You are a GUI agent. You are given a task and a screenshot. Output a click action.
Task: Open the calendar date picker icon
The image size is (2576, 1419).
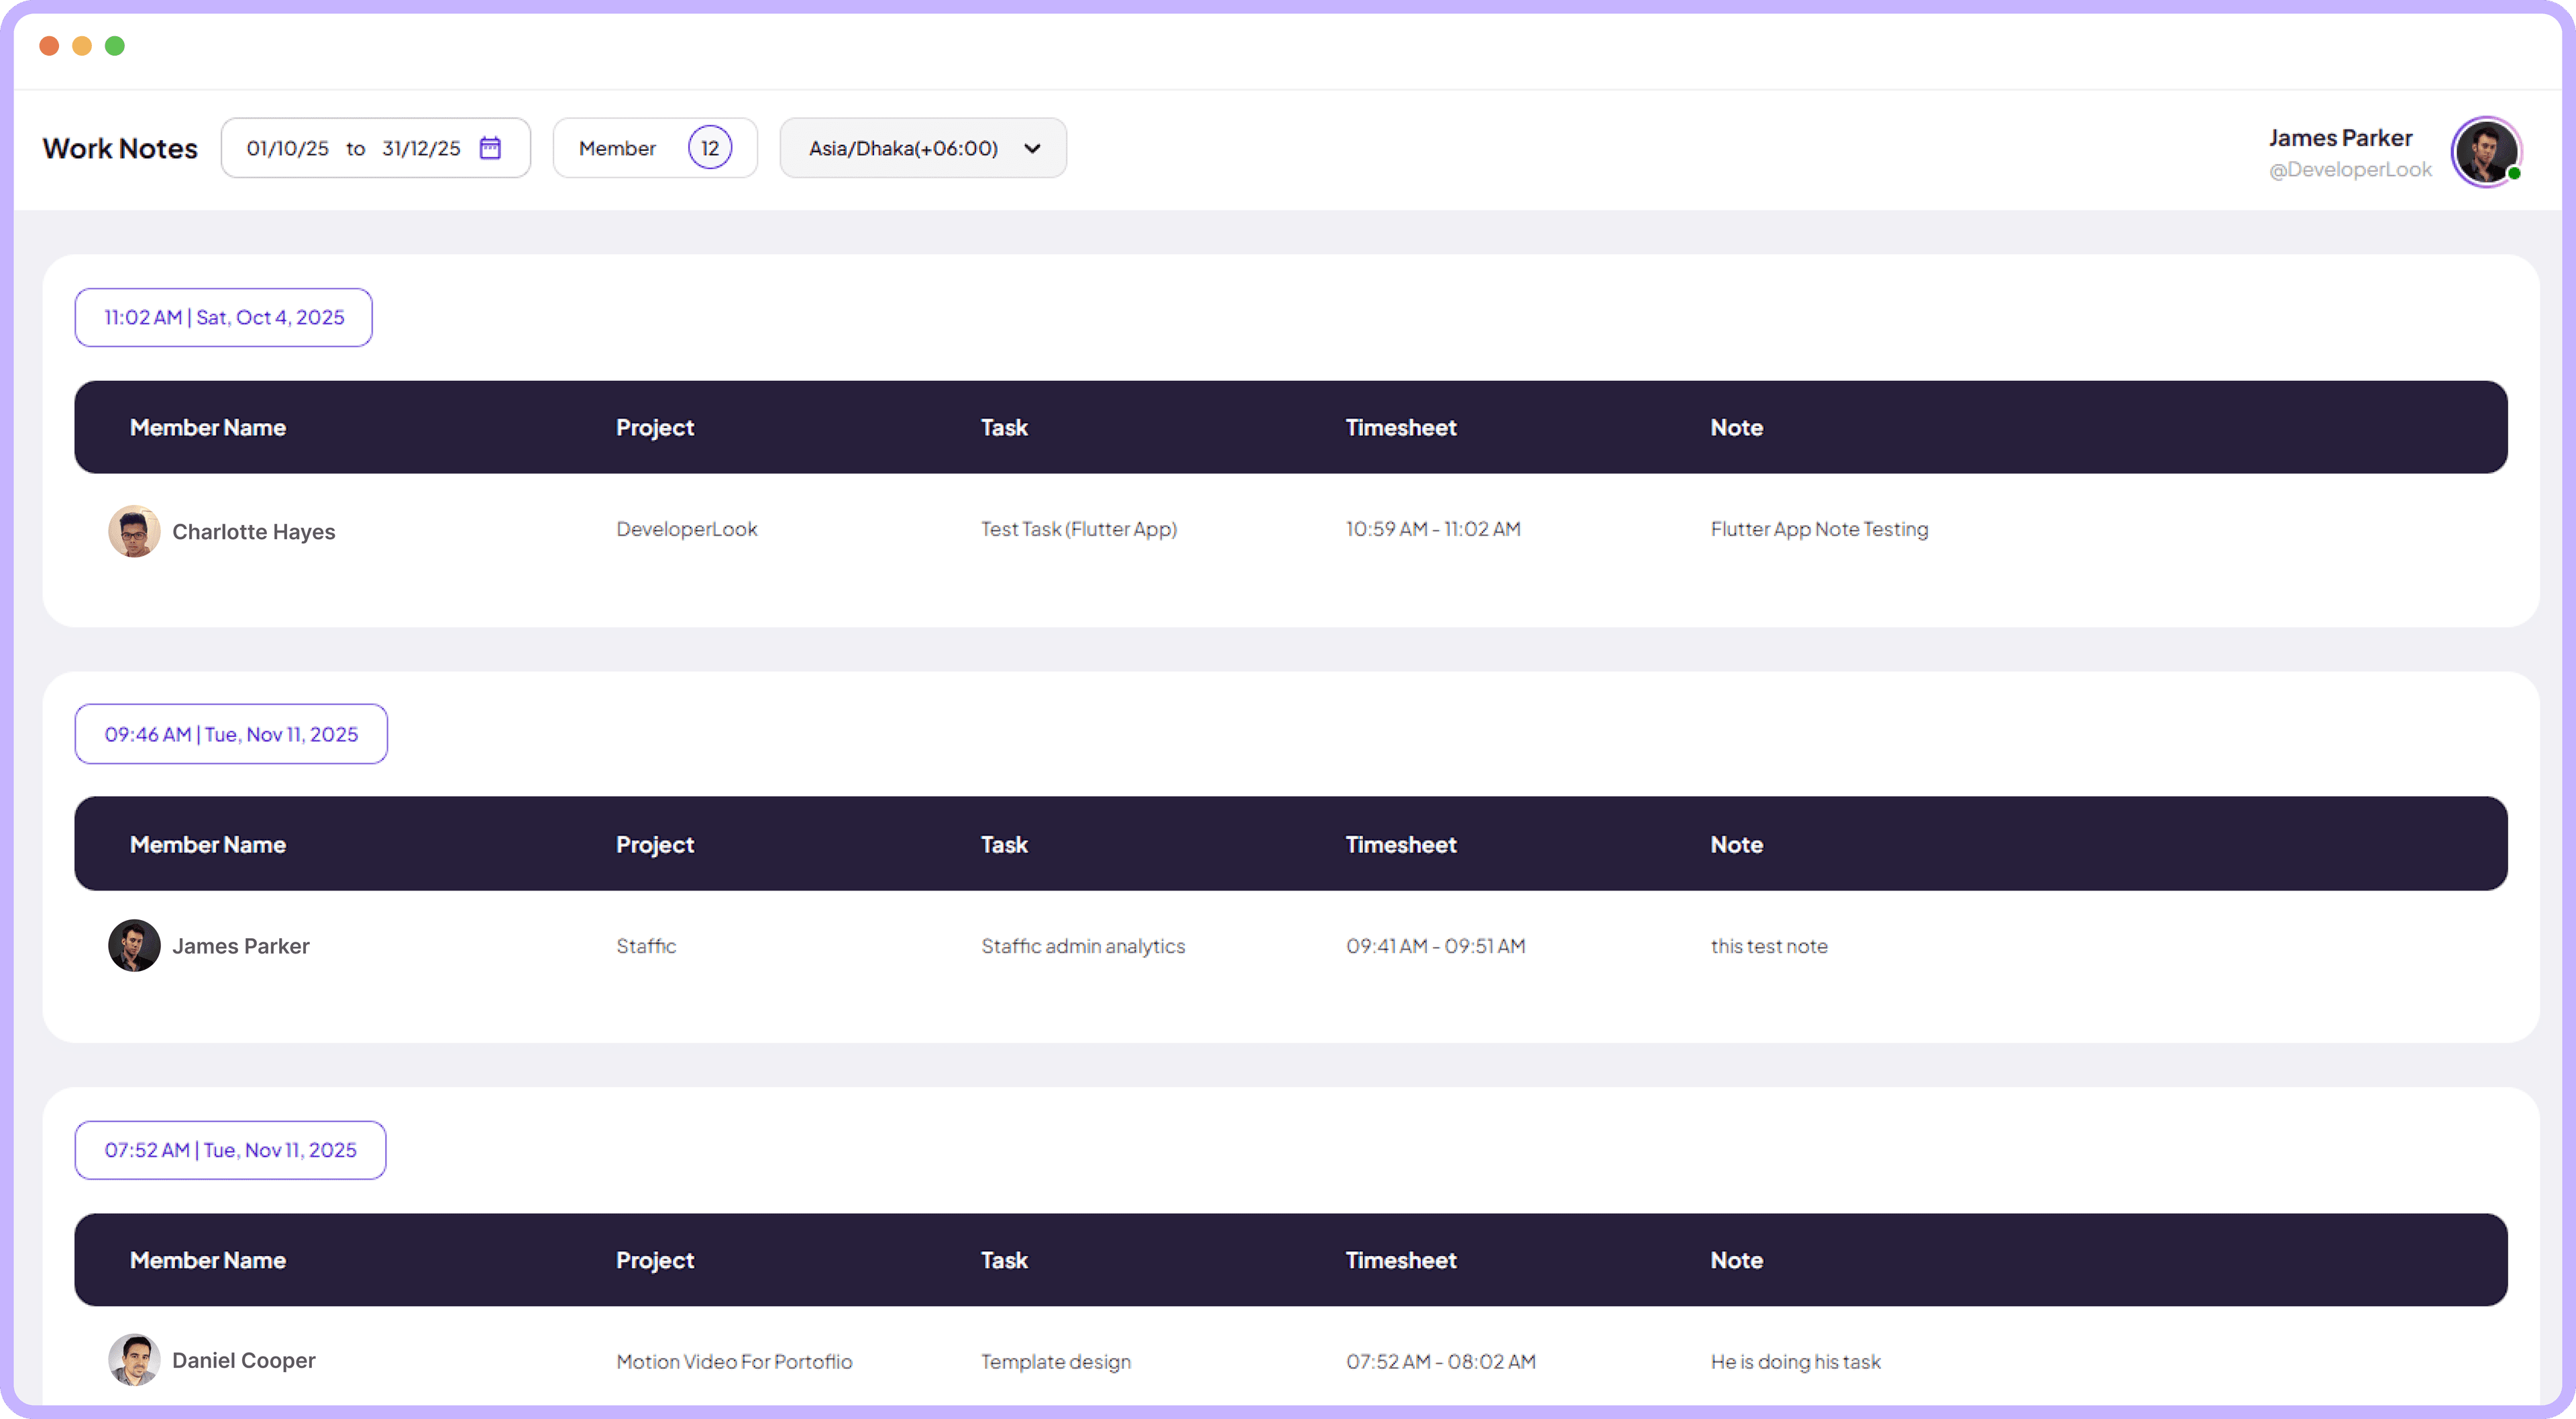click(x=489, y=148)
